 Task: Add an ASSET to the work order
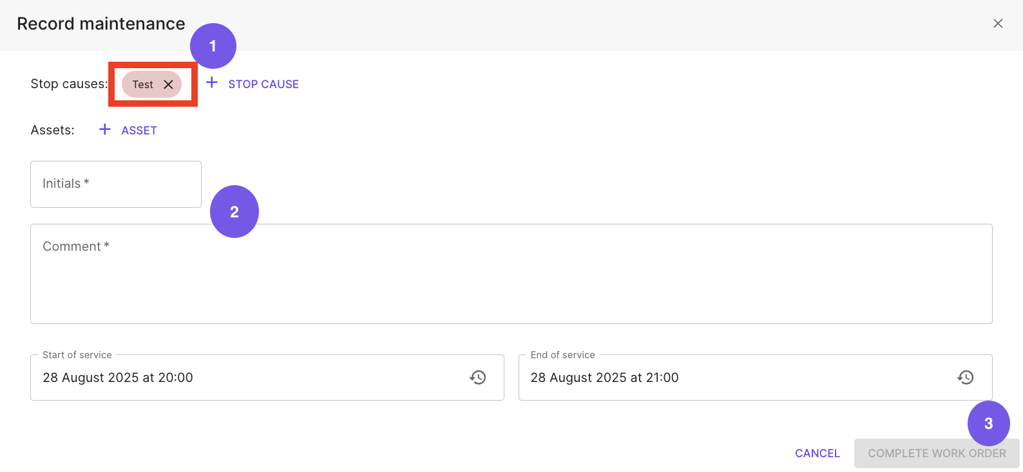click(128, 130)
